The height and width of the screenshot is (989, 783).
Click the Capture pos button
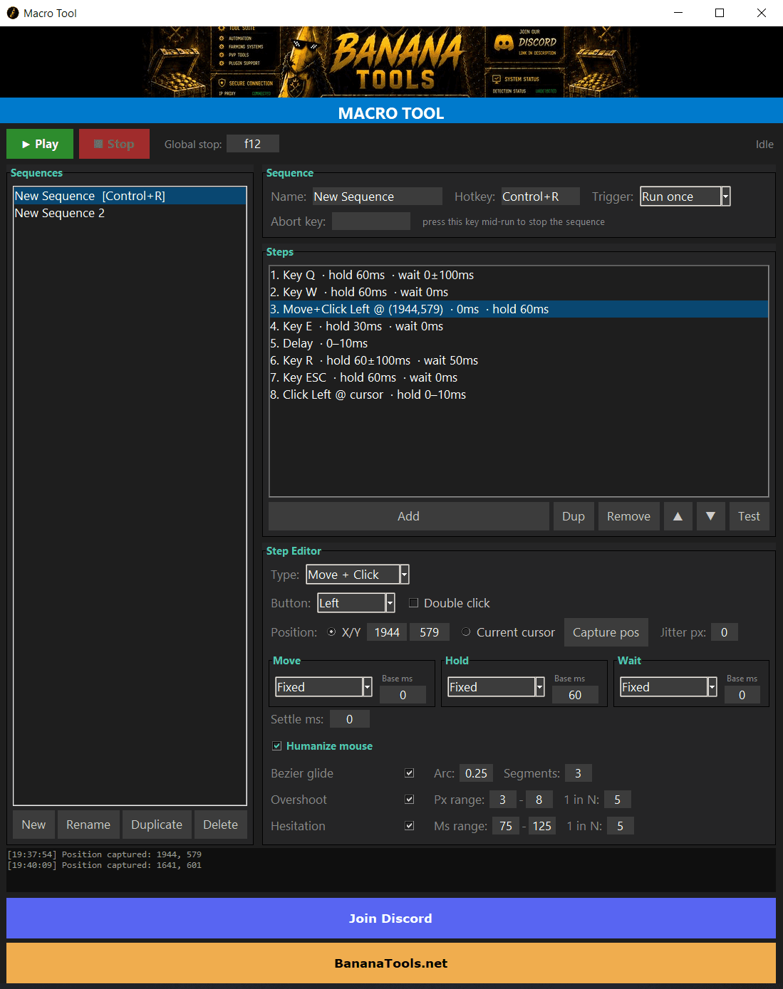606,632
